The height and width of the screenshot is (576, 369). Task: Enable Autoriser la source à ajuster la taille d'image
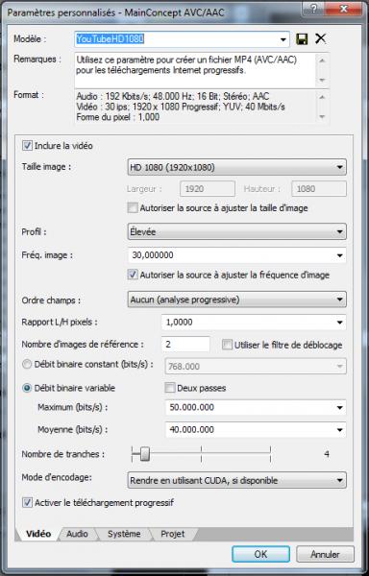tap(133, 208)
